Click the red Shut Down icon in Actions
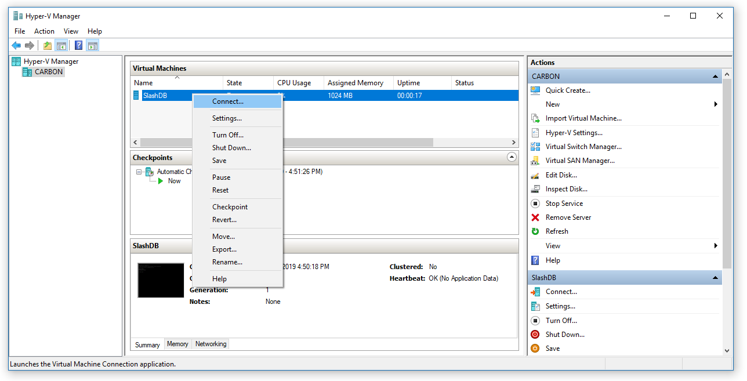The width and height of the screenshot is (747, 381). (535, 335)
